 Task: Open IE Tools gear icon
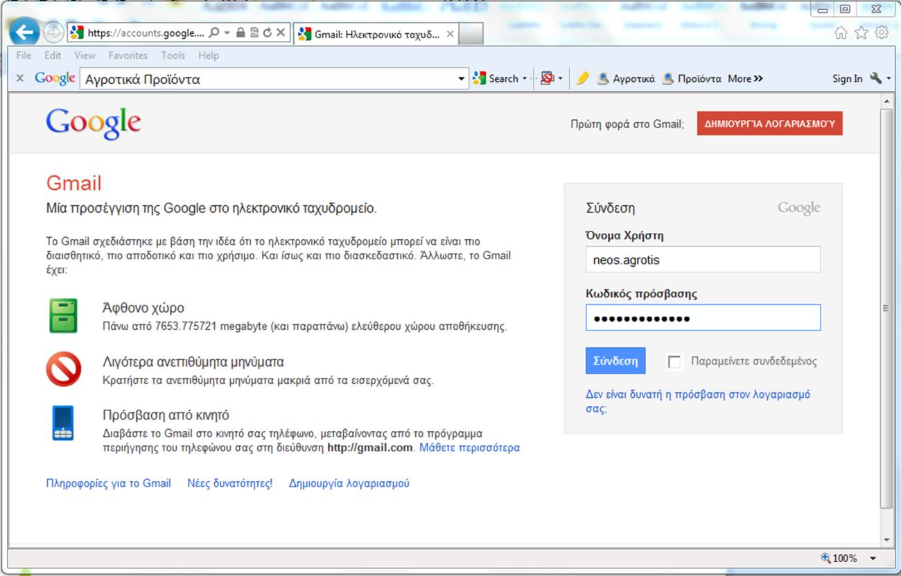882,33
